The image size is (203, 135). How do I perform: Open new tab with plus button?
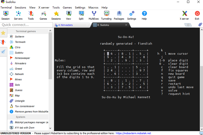click(188, 25)
